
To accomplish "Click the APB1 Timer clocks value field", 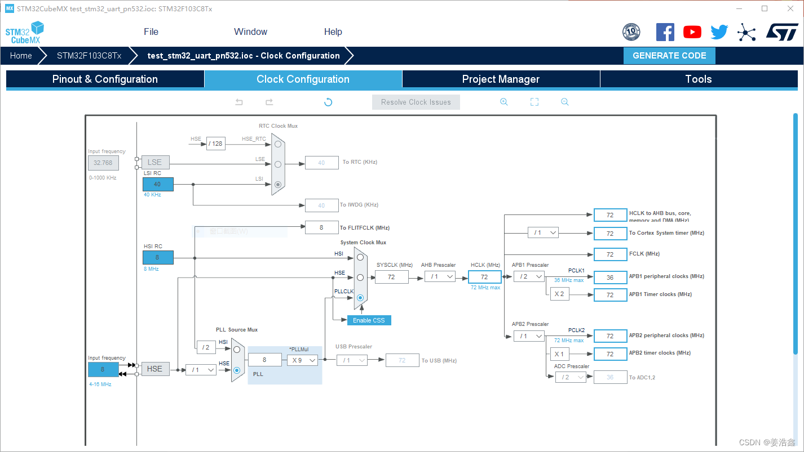I will click(x=610, y=295).
